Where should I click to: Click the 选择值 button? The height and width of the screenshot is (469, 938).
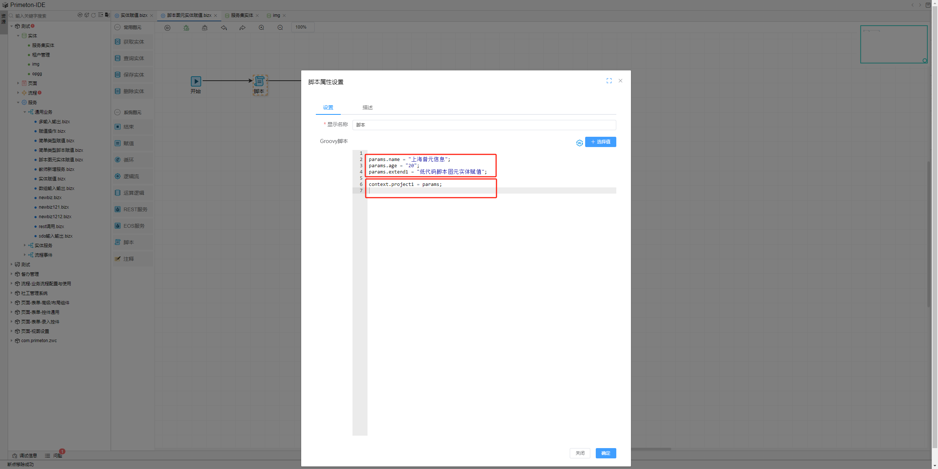[600, 142]
